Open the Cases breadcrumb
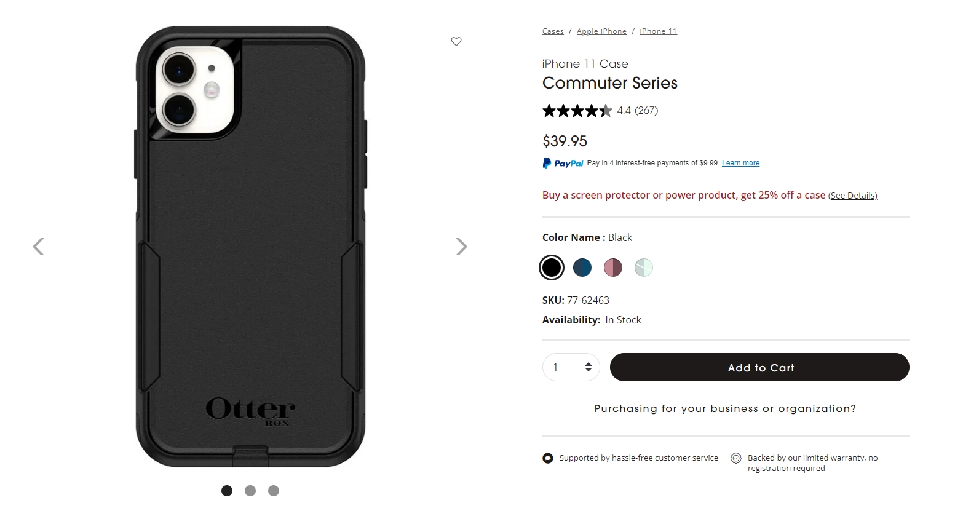 (x=553, y=31)
